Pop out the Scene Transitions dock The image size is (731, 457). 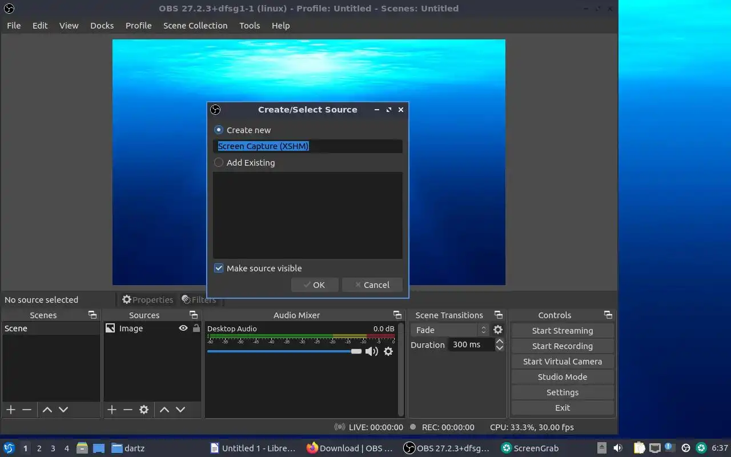coord(499,315)
